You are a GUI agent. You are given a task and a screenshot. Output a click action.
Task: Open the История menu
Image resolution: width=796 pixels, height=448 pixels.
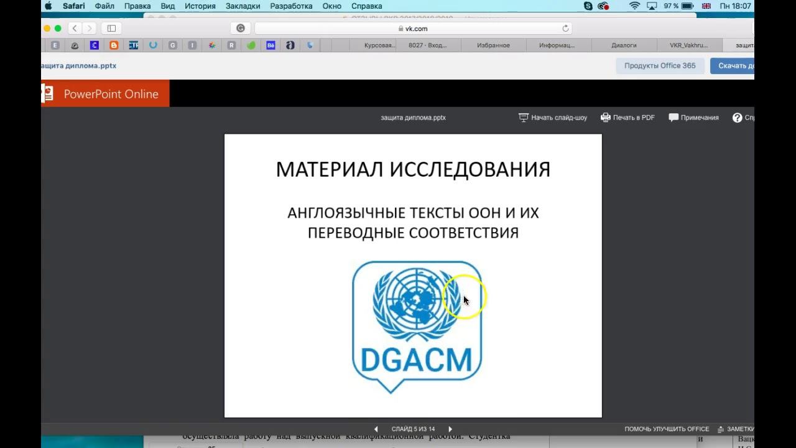pos(200,6)
